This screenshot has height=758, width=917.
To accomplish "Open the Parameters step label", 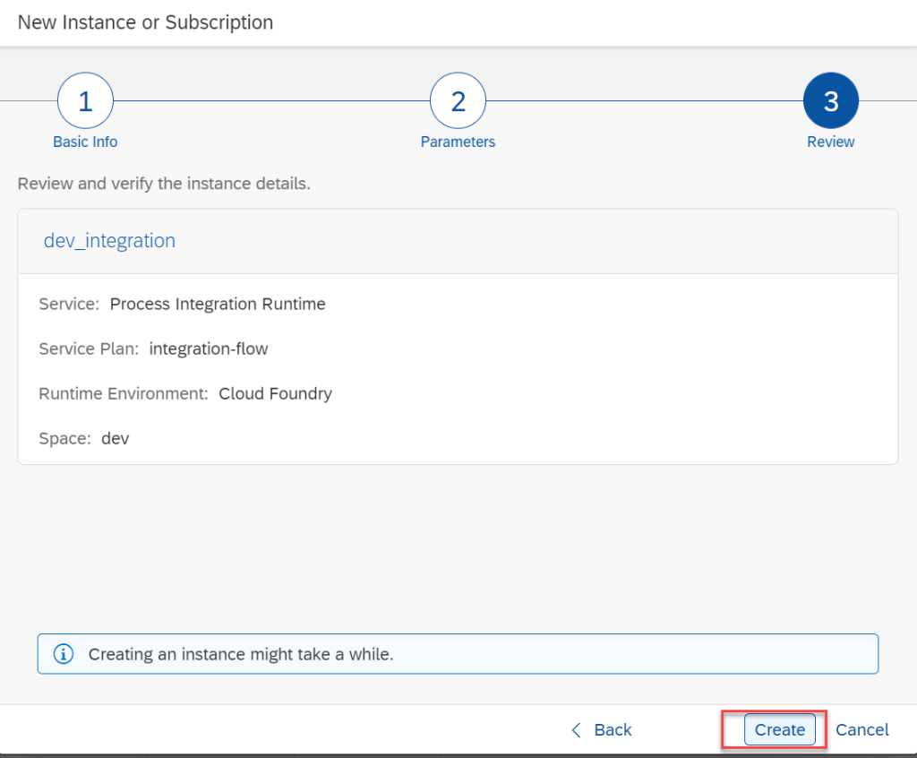I will coord(458,142).
